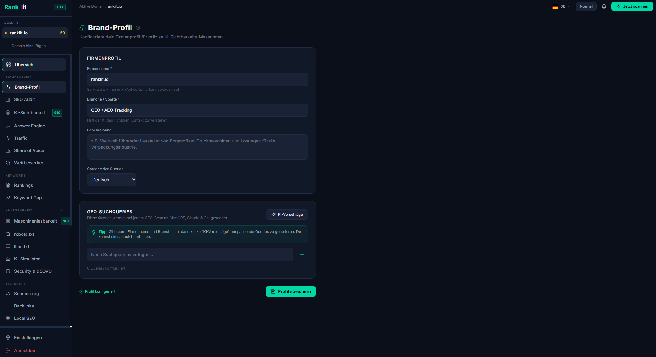Select the ranklit.io domain entry
The width and height of the screenshot is (656, 357).
click(x=35, y=33)
